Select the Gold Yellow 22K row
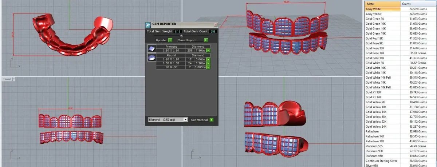Screen dimensions: 437x167 [x=401, y=122]
